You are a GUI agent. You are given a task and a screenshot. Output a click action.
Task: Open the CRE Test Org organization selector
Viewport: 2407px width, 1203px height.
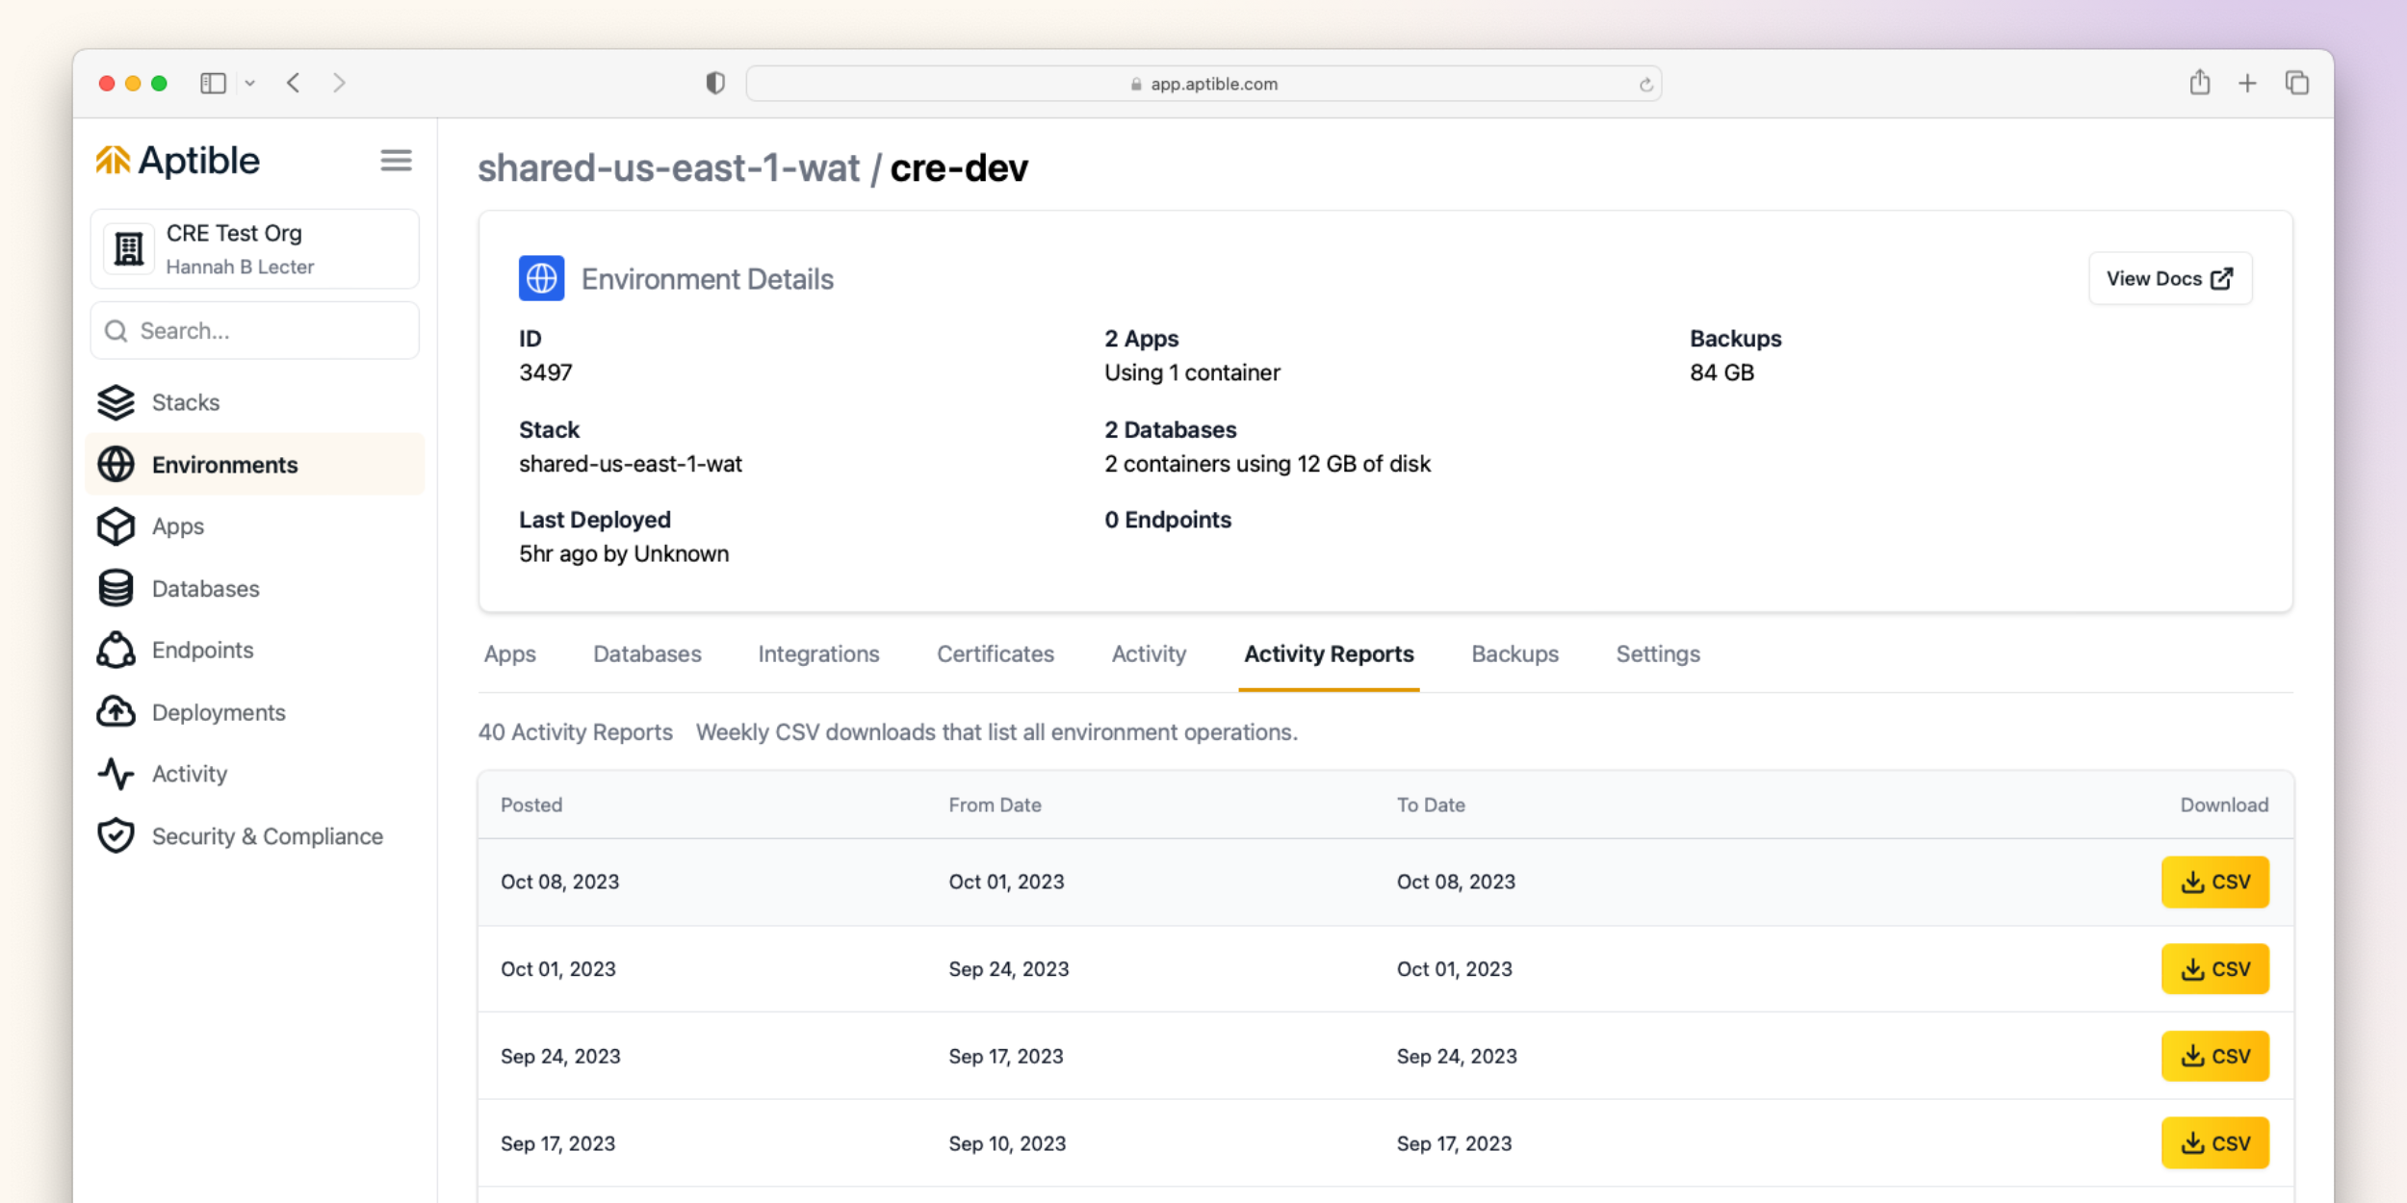pos(255,249)
